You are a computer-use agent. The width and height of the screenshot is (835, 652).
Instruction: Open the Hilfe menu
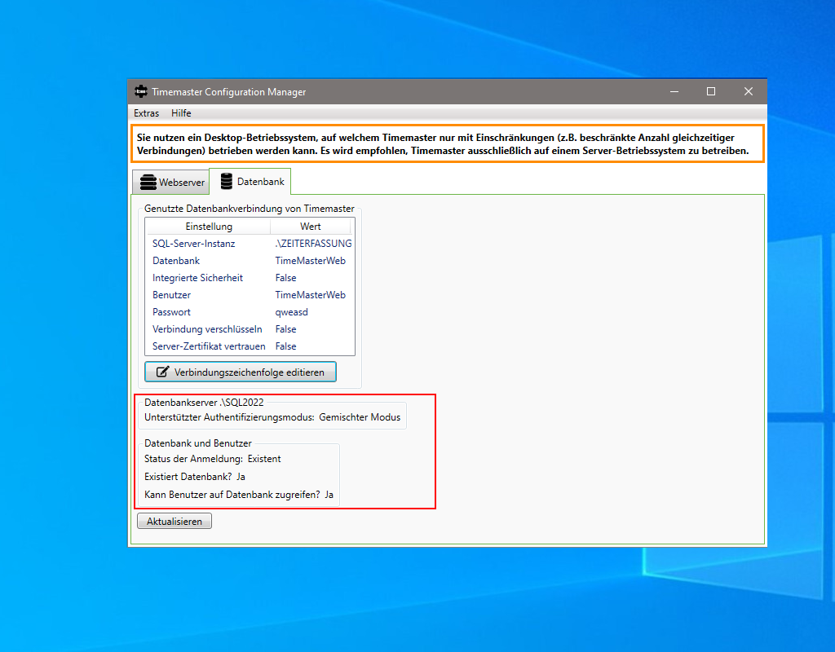181,112
